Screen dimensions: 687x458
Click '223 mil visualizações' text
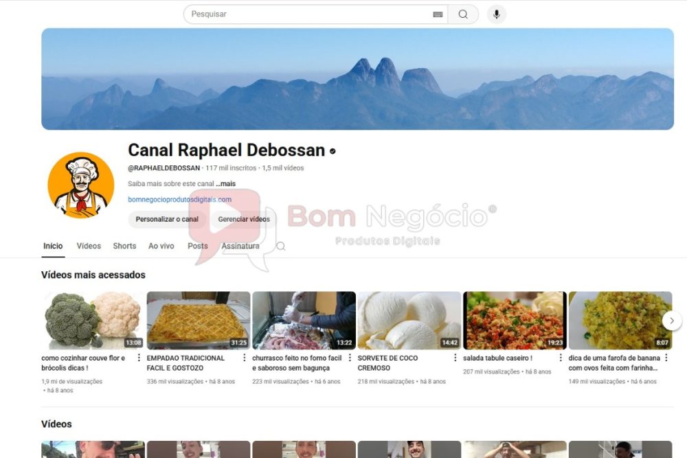coord(280,382)
